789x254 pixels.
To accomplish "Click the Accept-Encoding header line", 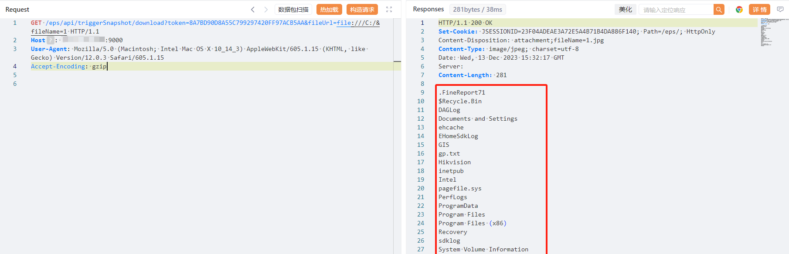I will coord(68,66).
